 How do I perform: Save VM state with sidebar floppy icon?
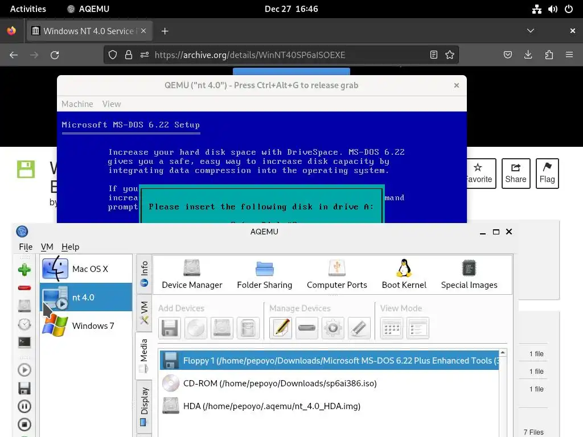[x=24, y=388]
